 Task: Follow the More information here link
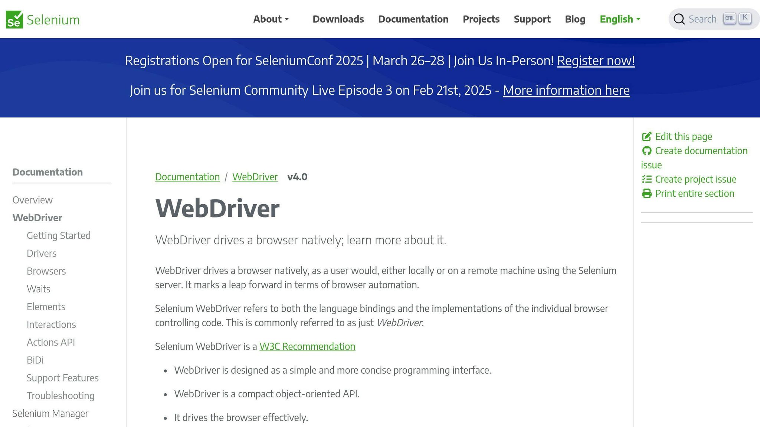566,90
